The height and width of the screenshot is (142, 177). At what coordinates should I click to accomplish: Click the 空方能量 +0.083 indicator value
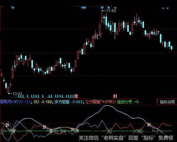100,102
